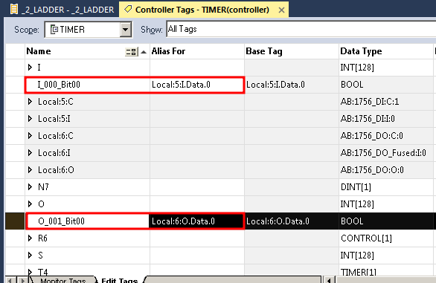Click the Data Type column header
The width and height of the screenshot is (436, 283).
click(x=386, y=51)
